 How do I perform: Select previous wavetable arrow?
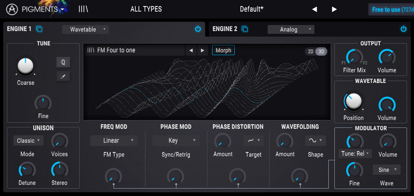(191, 50)
